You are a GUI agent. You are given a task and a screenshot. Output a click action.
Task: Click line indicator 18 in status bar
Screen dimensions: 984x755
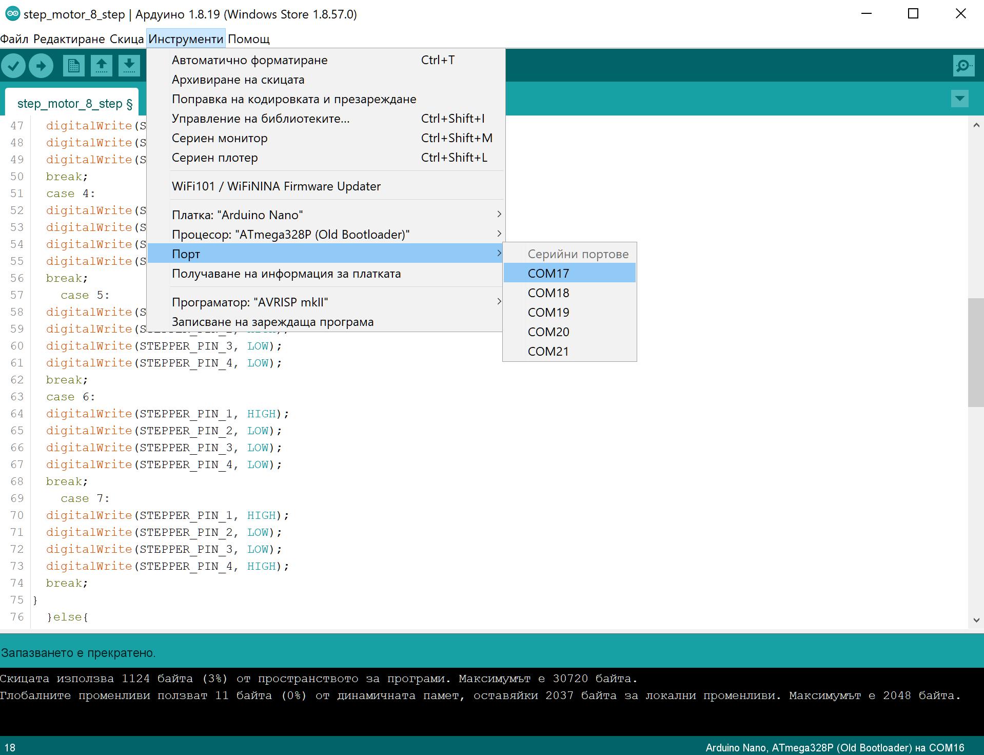pyautogui.click(x=10, y=748)
